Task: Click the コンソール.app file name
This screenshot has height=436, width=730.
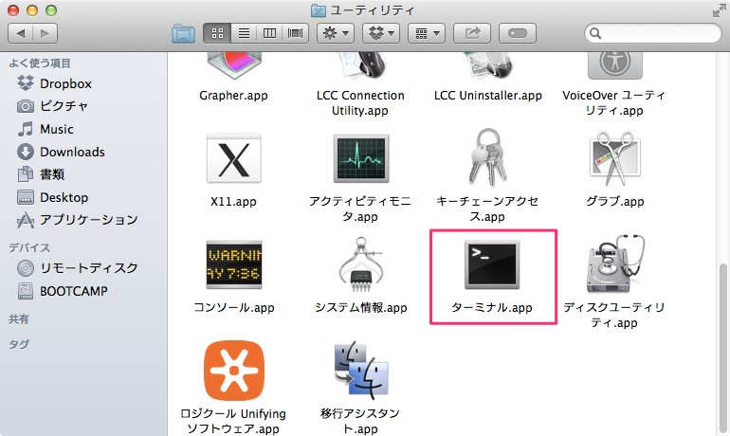Action: (234, 308)
